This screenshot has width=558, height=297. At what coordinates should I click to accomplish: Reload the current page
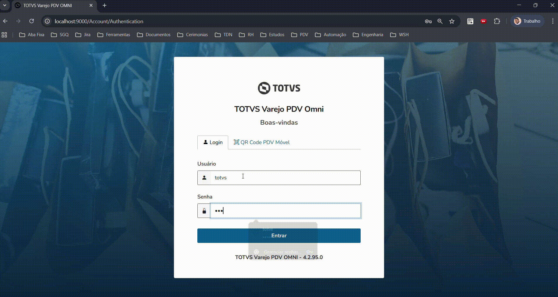tap(31, 21)
